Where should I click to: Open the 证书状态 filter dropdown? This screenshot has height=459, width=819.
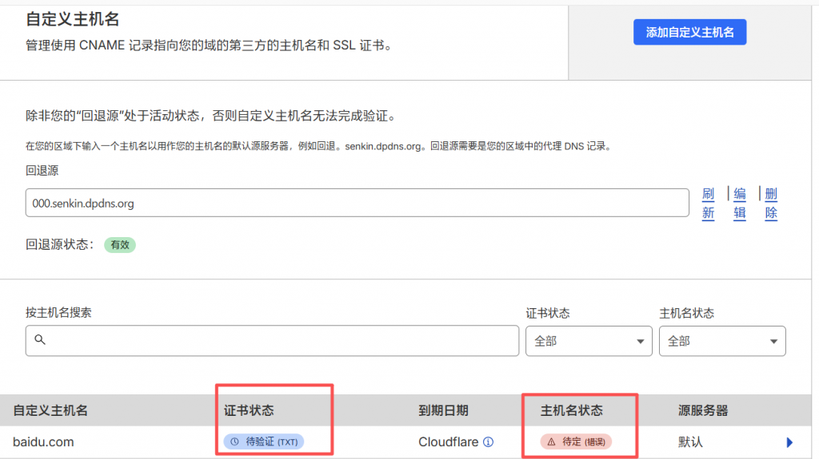[x=589, y=341]
